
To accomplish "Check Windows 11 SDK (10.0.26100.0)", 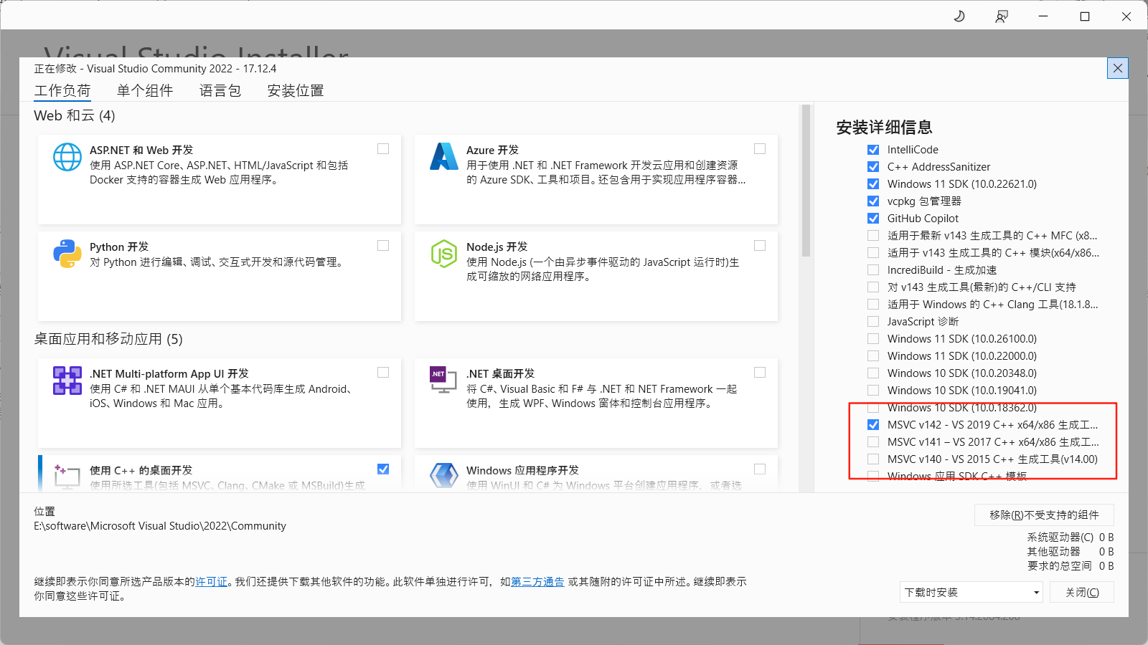I will [x=873, y=339].
